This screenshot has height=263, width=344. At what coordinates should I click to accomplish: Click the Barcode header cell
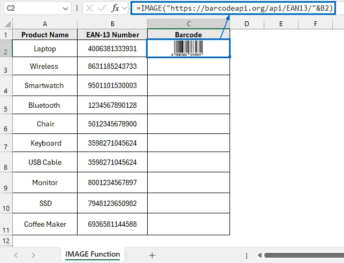click(x=188, y=35)
